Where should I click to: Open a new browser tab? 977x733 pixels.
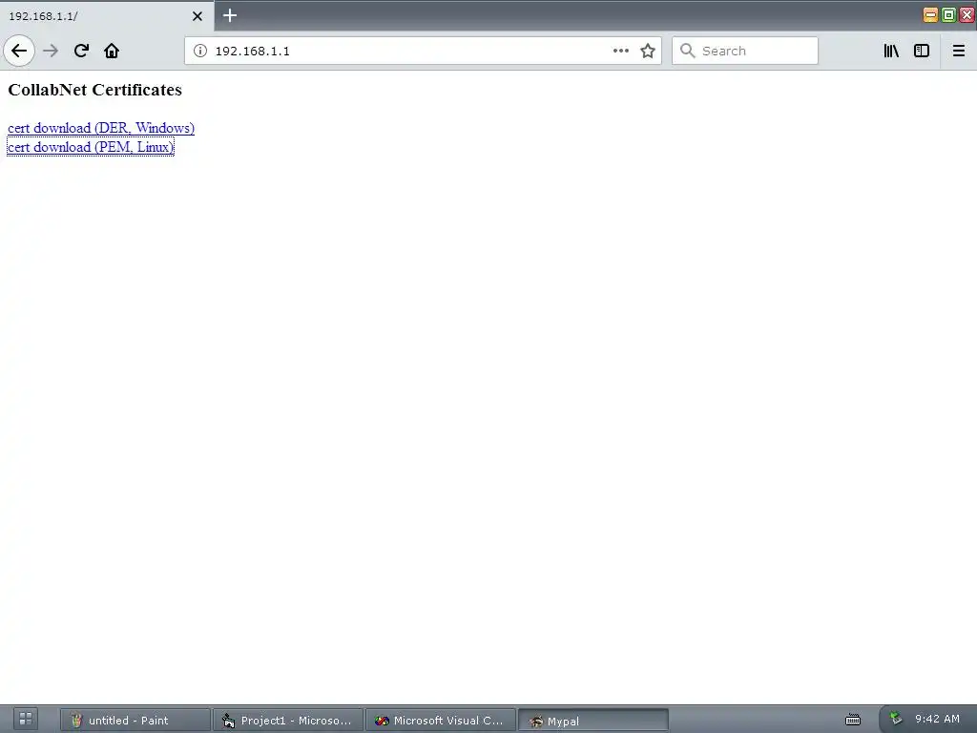[x=230, y=15]
